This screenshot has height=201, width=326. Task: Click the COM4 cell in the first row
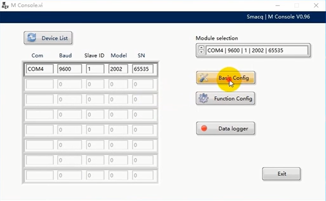click(x=39, y=69)
